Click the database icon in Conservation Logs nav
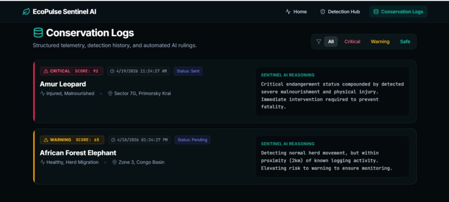 [x=376, y=12]
